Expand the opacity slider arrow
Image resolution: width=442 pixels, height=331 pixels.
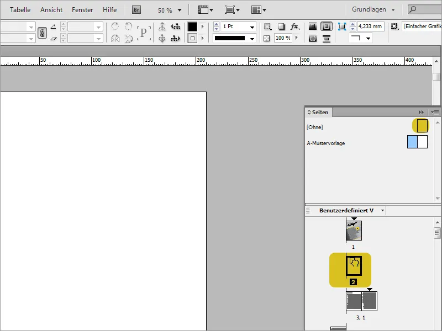coord(296,38)
